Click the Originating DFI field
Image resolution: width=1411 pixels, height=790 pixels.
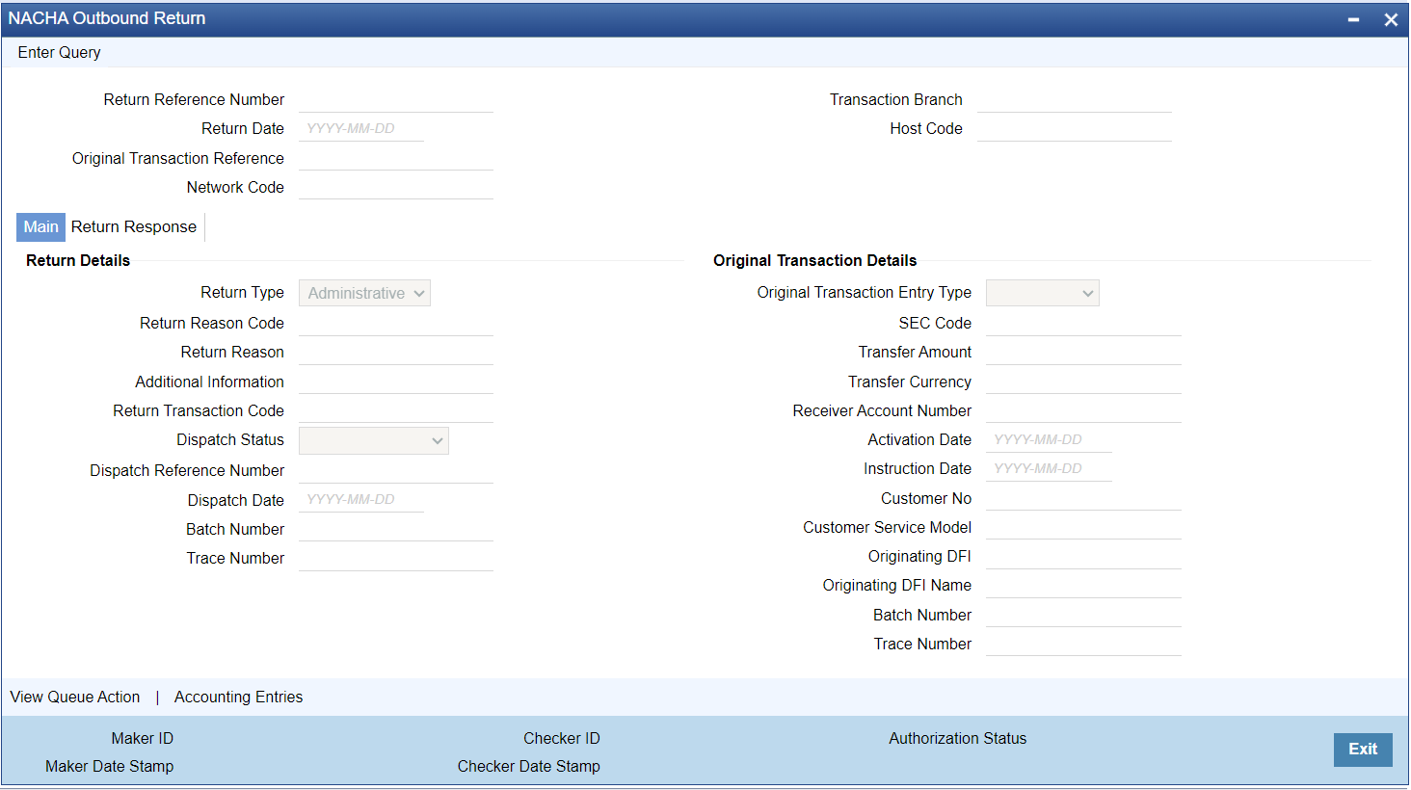[x=1083, y=557]
